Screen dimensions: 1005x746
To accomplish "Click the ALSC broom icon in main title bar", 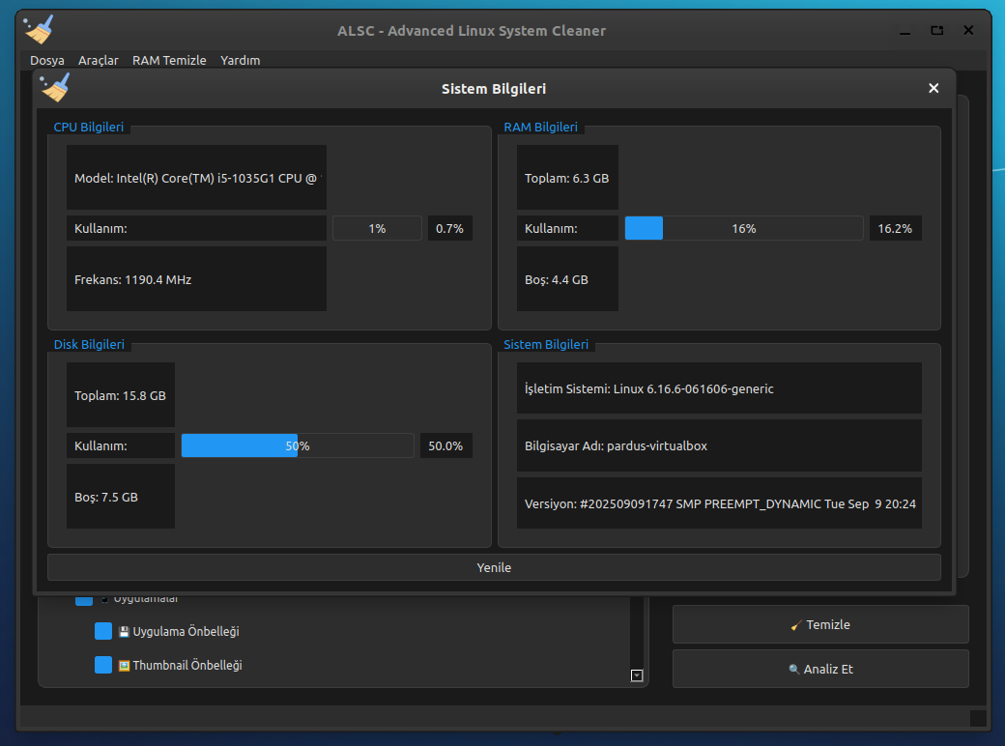I will [x=40, y=30].
